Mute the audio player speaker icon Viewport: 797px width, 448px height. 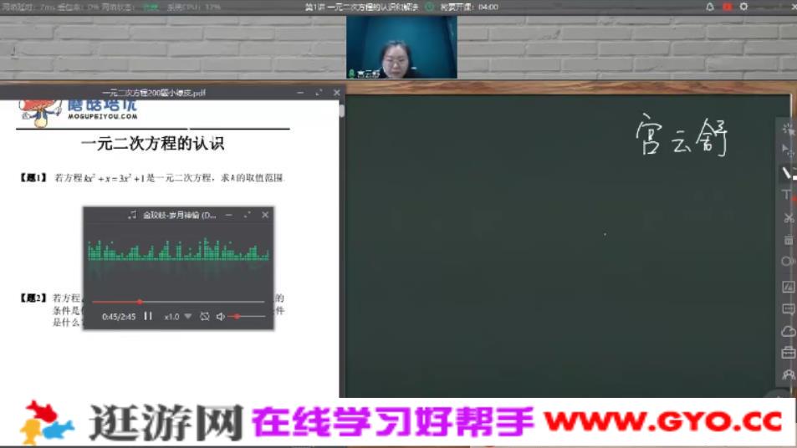[221, 317]
